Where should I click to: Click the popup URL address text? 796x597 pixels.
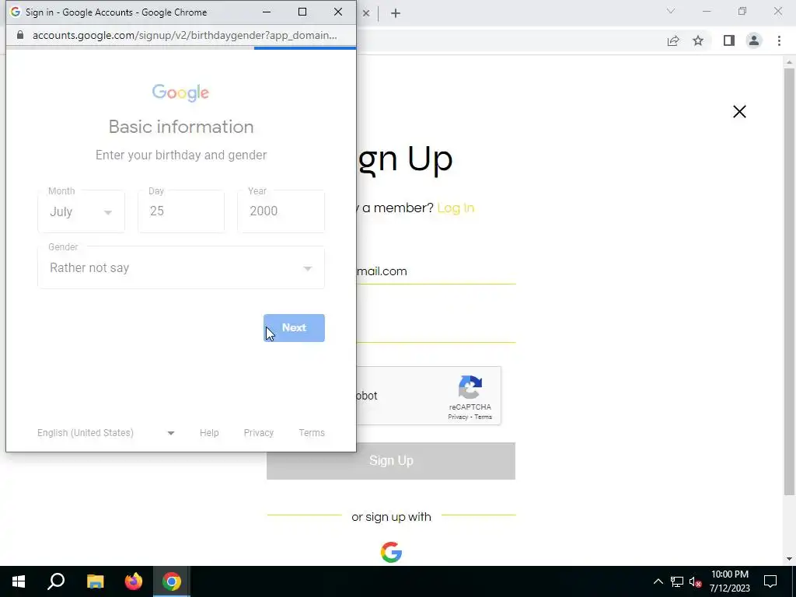(184, 36)
